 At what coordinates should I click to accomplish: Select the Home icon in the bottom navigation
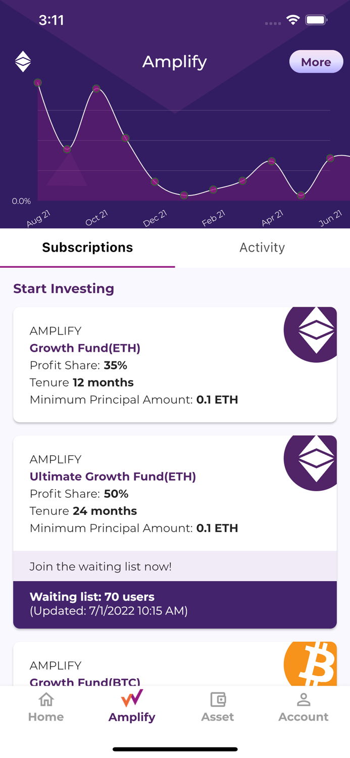point(46,699)
